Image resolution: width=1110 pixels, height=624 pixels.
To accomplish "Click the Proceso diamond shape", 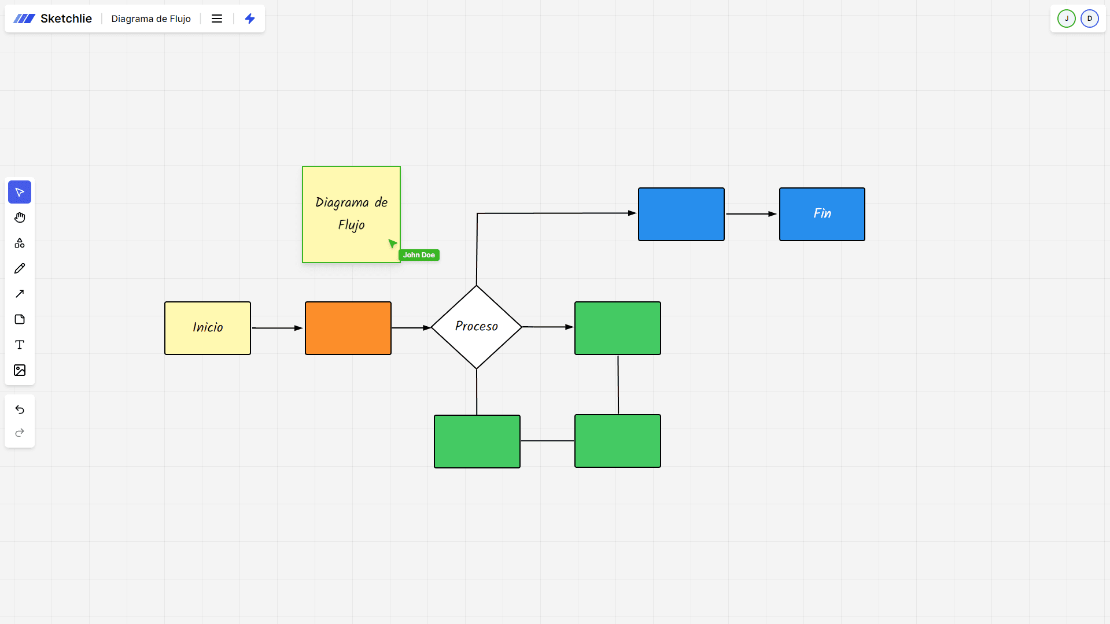I will click(476, 327).
